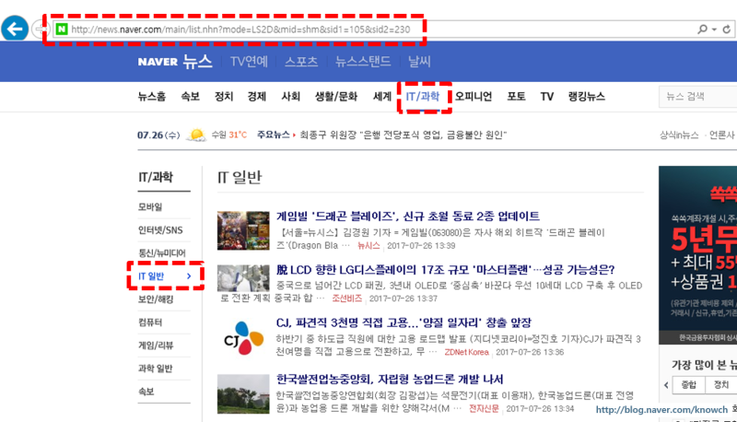Open 컴퓨터 category in sidebar

coord(150,322)
